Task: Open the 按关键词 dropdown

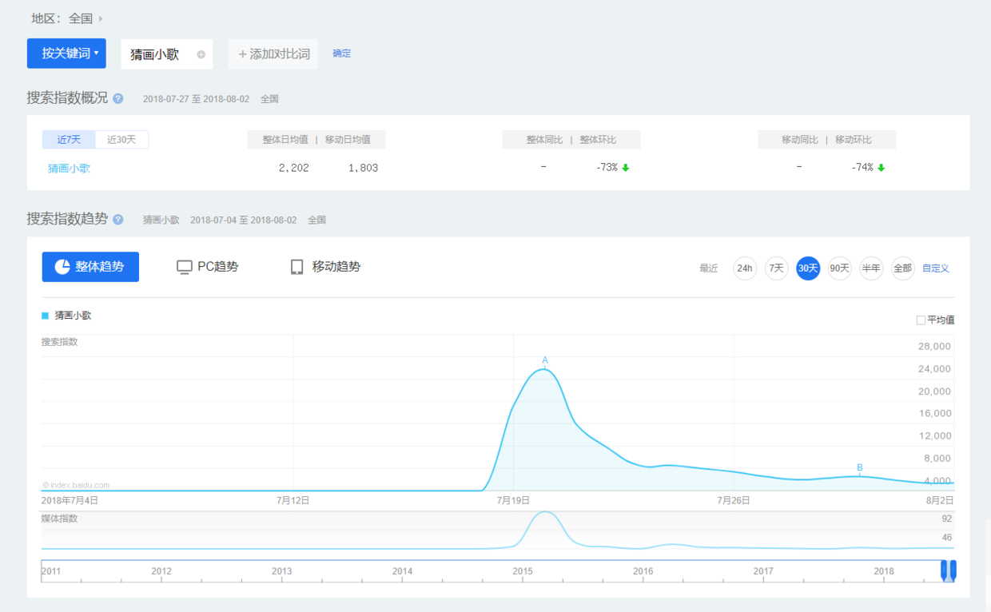Action: pyautogui.click(x=71, y=54)
